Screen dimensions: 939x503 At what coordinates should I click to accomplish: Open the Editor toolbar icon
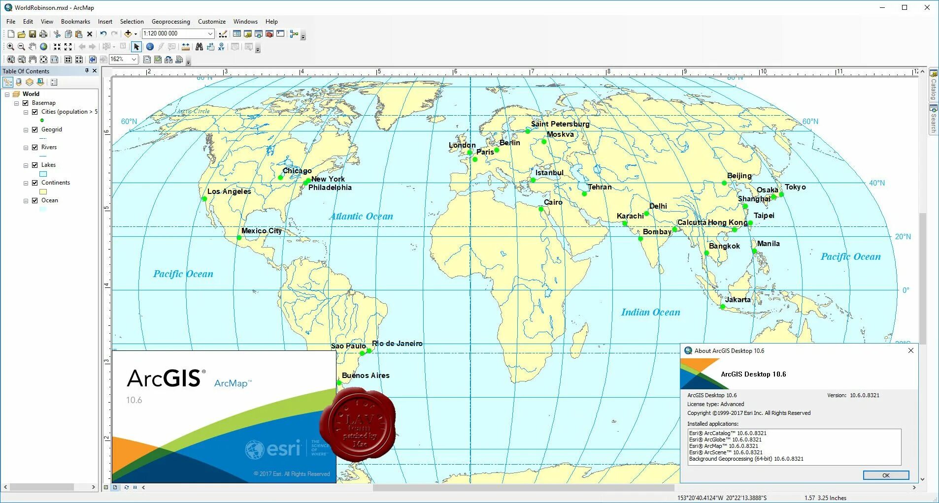[x=223, y=34]
